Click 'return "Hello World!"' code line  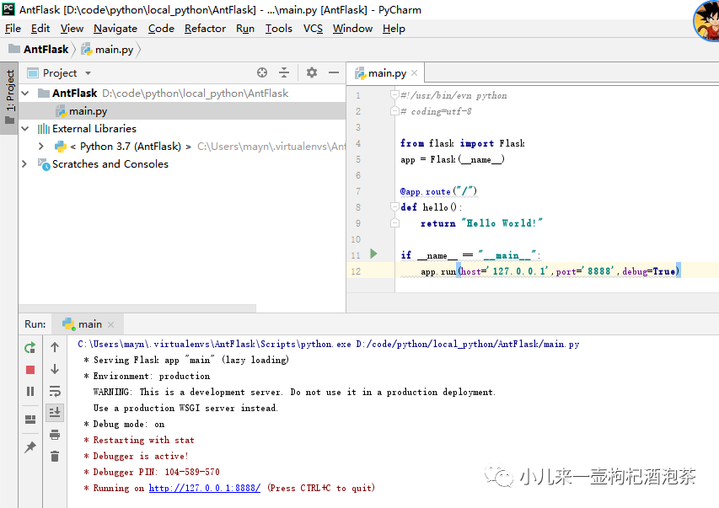click(481, 223)
